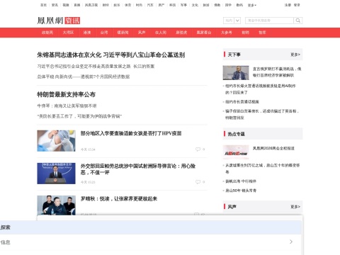Open article 扬帆出海 中行相伴
The height and width of the screenshot is (255, 340).
241,181
